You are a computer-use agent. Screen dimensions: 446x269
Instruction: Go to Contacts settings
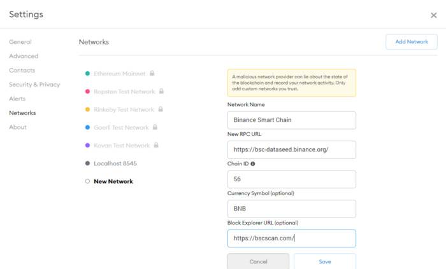point(22,70)
